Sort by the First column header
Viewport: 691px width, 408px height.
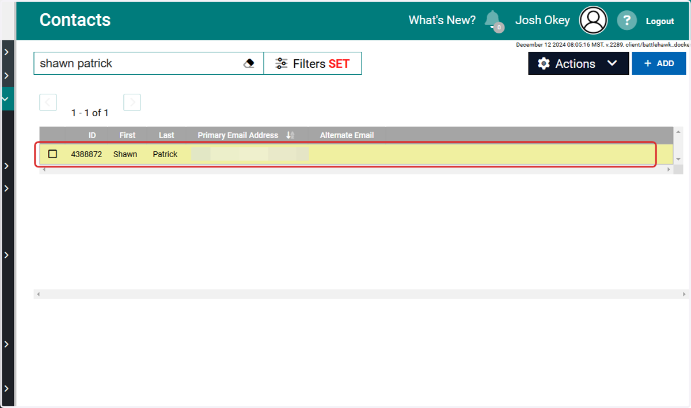(127, 135)
